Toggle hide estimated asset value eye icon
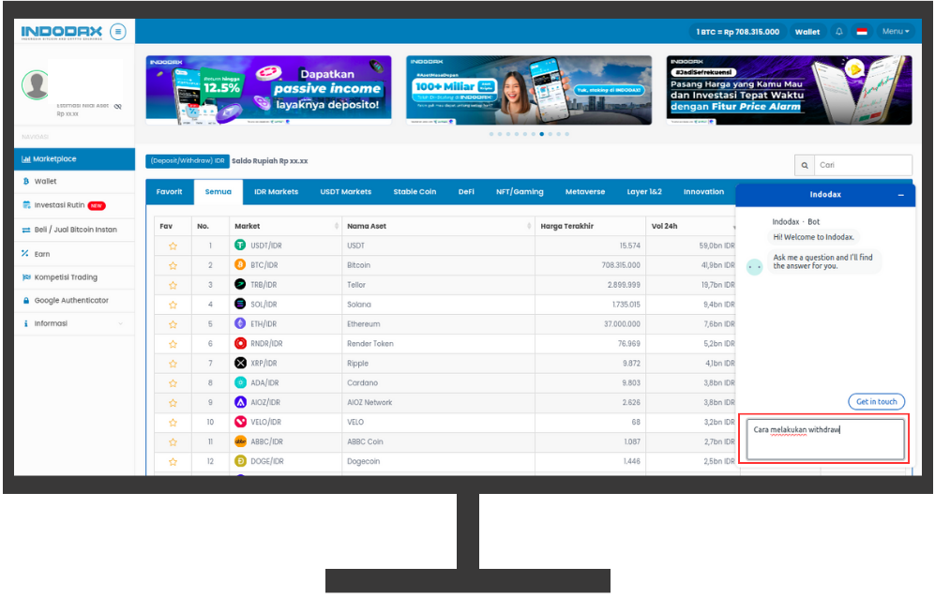This screenshot has height=597, width=935. click(117, 107)
